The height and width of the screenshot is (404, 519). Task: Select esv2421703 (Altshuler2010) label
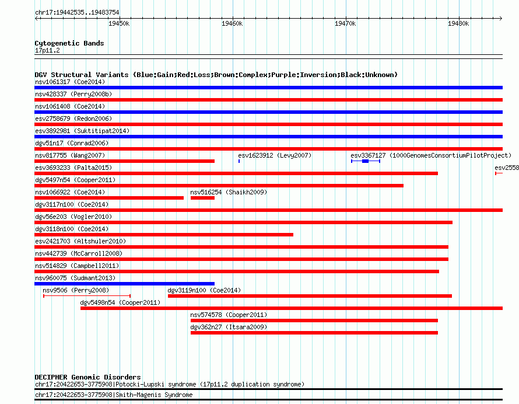pos(80,241)
